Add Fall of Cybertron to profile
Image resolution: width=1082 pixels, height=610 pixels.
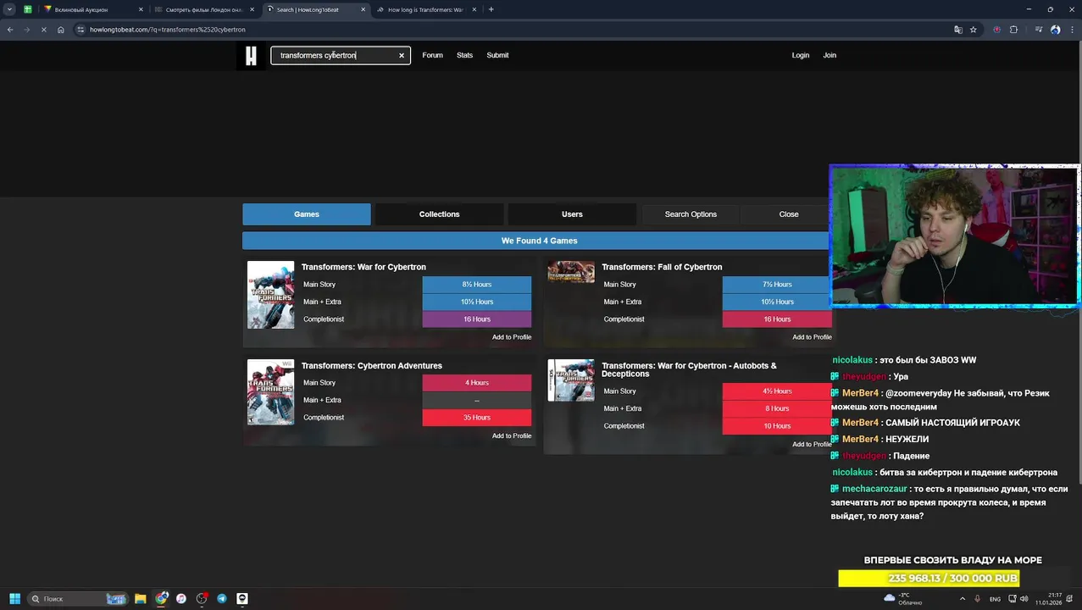click(812, 337)
